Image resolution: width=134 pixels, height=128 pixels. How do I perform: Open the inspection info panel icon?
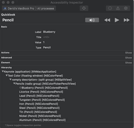tap(110, 8)
